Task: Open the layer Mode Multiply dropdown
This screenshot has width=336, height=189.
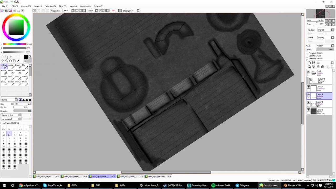Action: click(333, 46)
